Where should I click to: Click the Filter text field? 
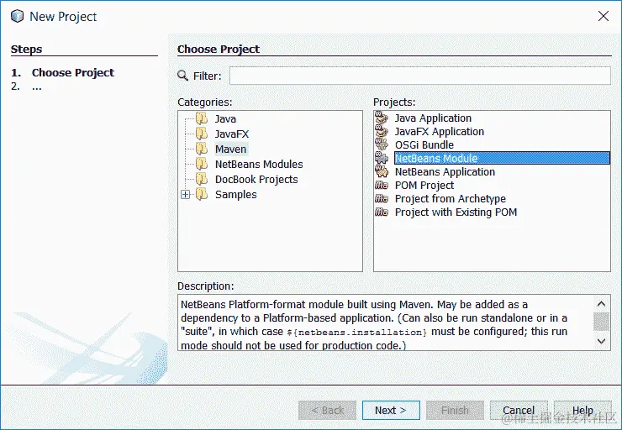tap(420, 76)
